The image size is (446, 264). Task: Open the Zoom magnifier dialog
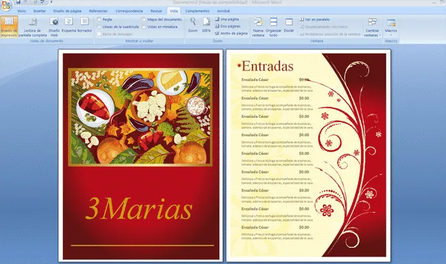193,25
